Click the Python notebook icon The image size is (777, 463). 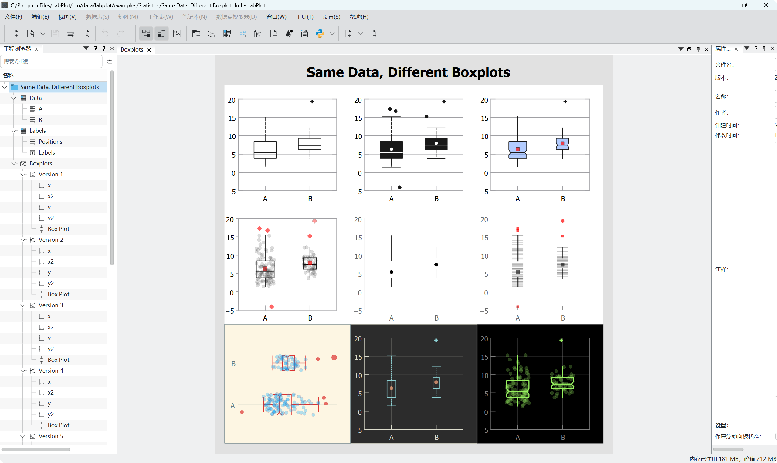(x=320, y=34)
